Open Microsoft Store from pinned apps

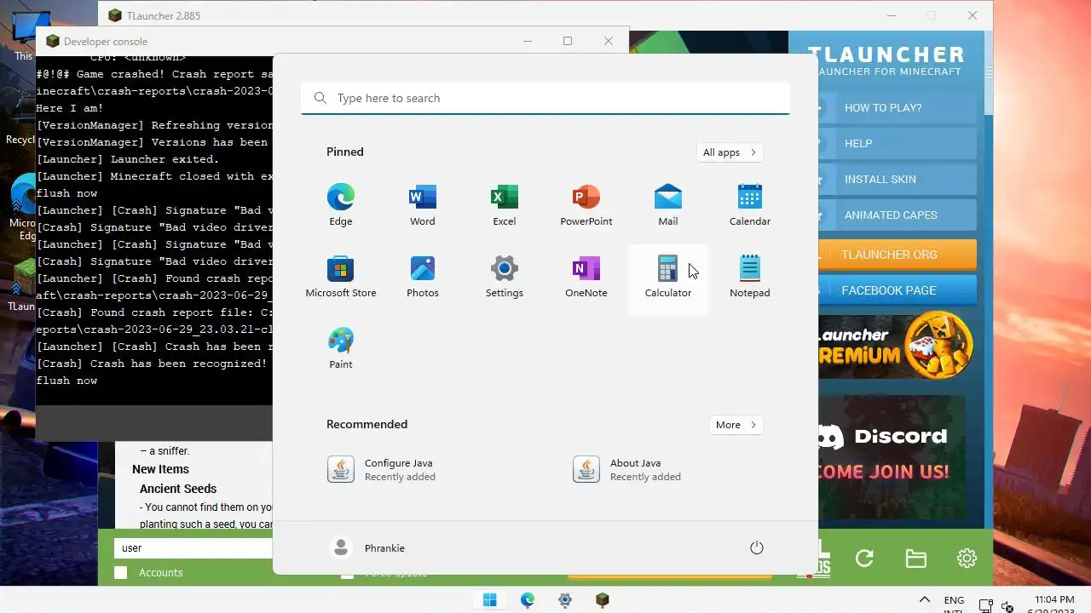[341, 278]
